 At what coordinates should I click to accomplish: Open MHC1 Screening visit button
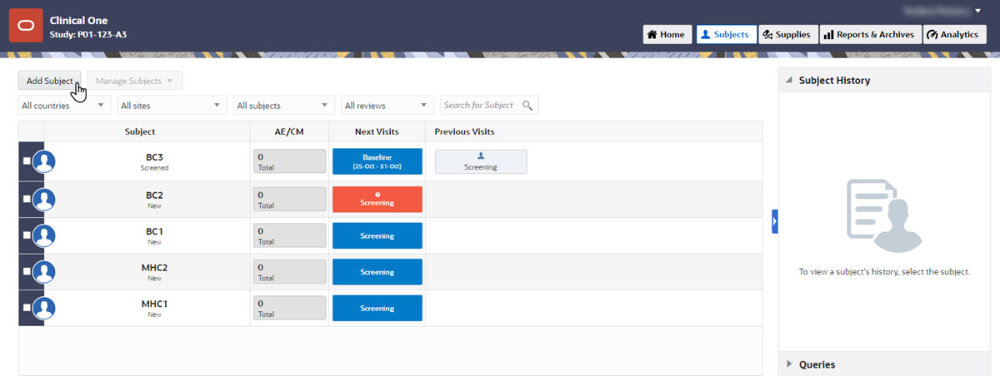[377, 307]
